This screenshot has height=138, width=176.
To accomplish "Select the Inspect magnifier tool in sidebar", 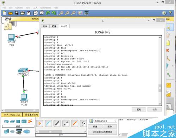I will tap(168, 58).
